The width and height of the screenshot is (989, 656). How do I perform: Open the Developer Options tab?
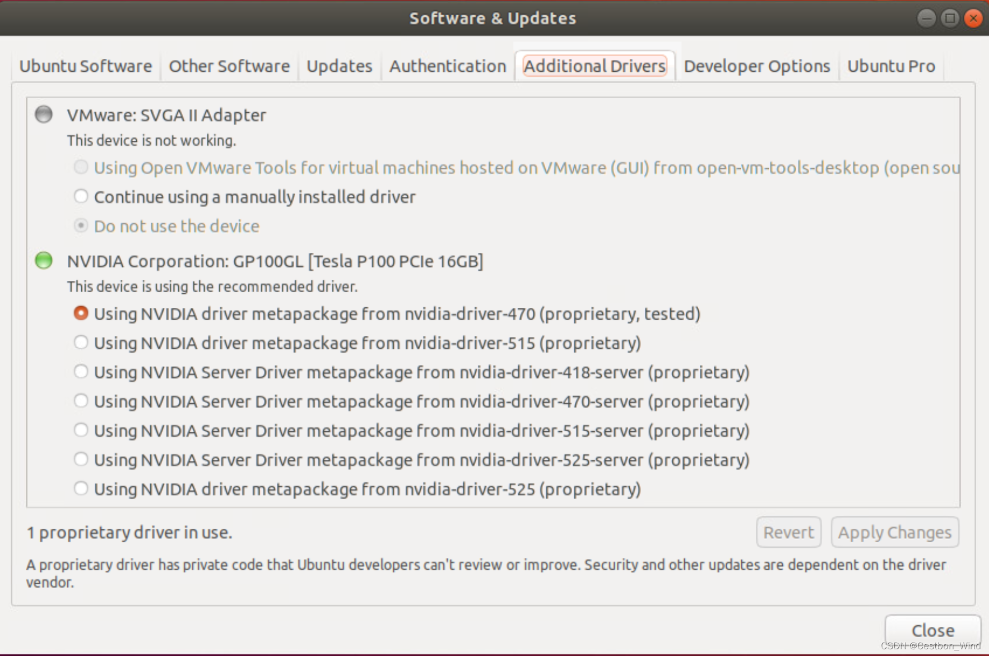(756, 66)
